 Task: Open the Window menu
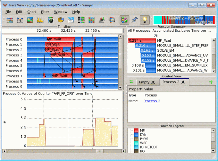point(61,12)
